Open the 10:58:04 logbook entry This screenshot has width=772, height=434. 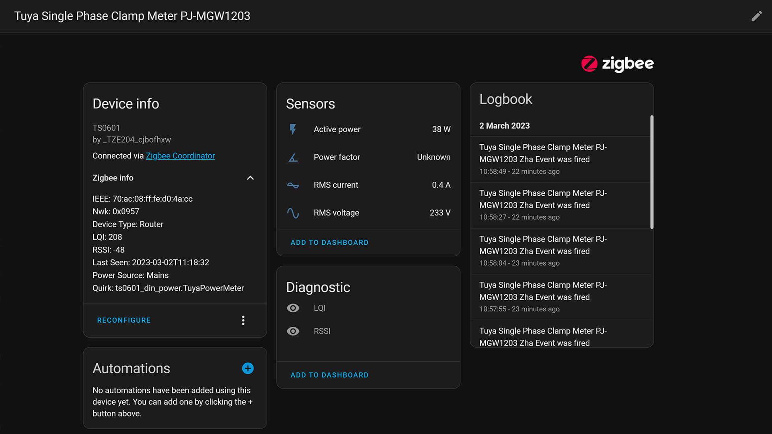(x=560, y=251)
